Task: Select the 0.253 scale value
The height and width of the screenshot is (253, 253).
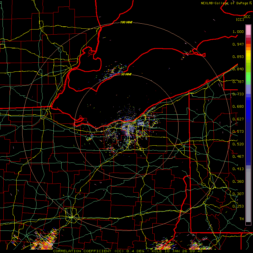Action: [x=238, y=206]
